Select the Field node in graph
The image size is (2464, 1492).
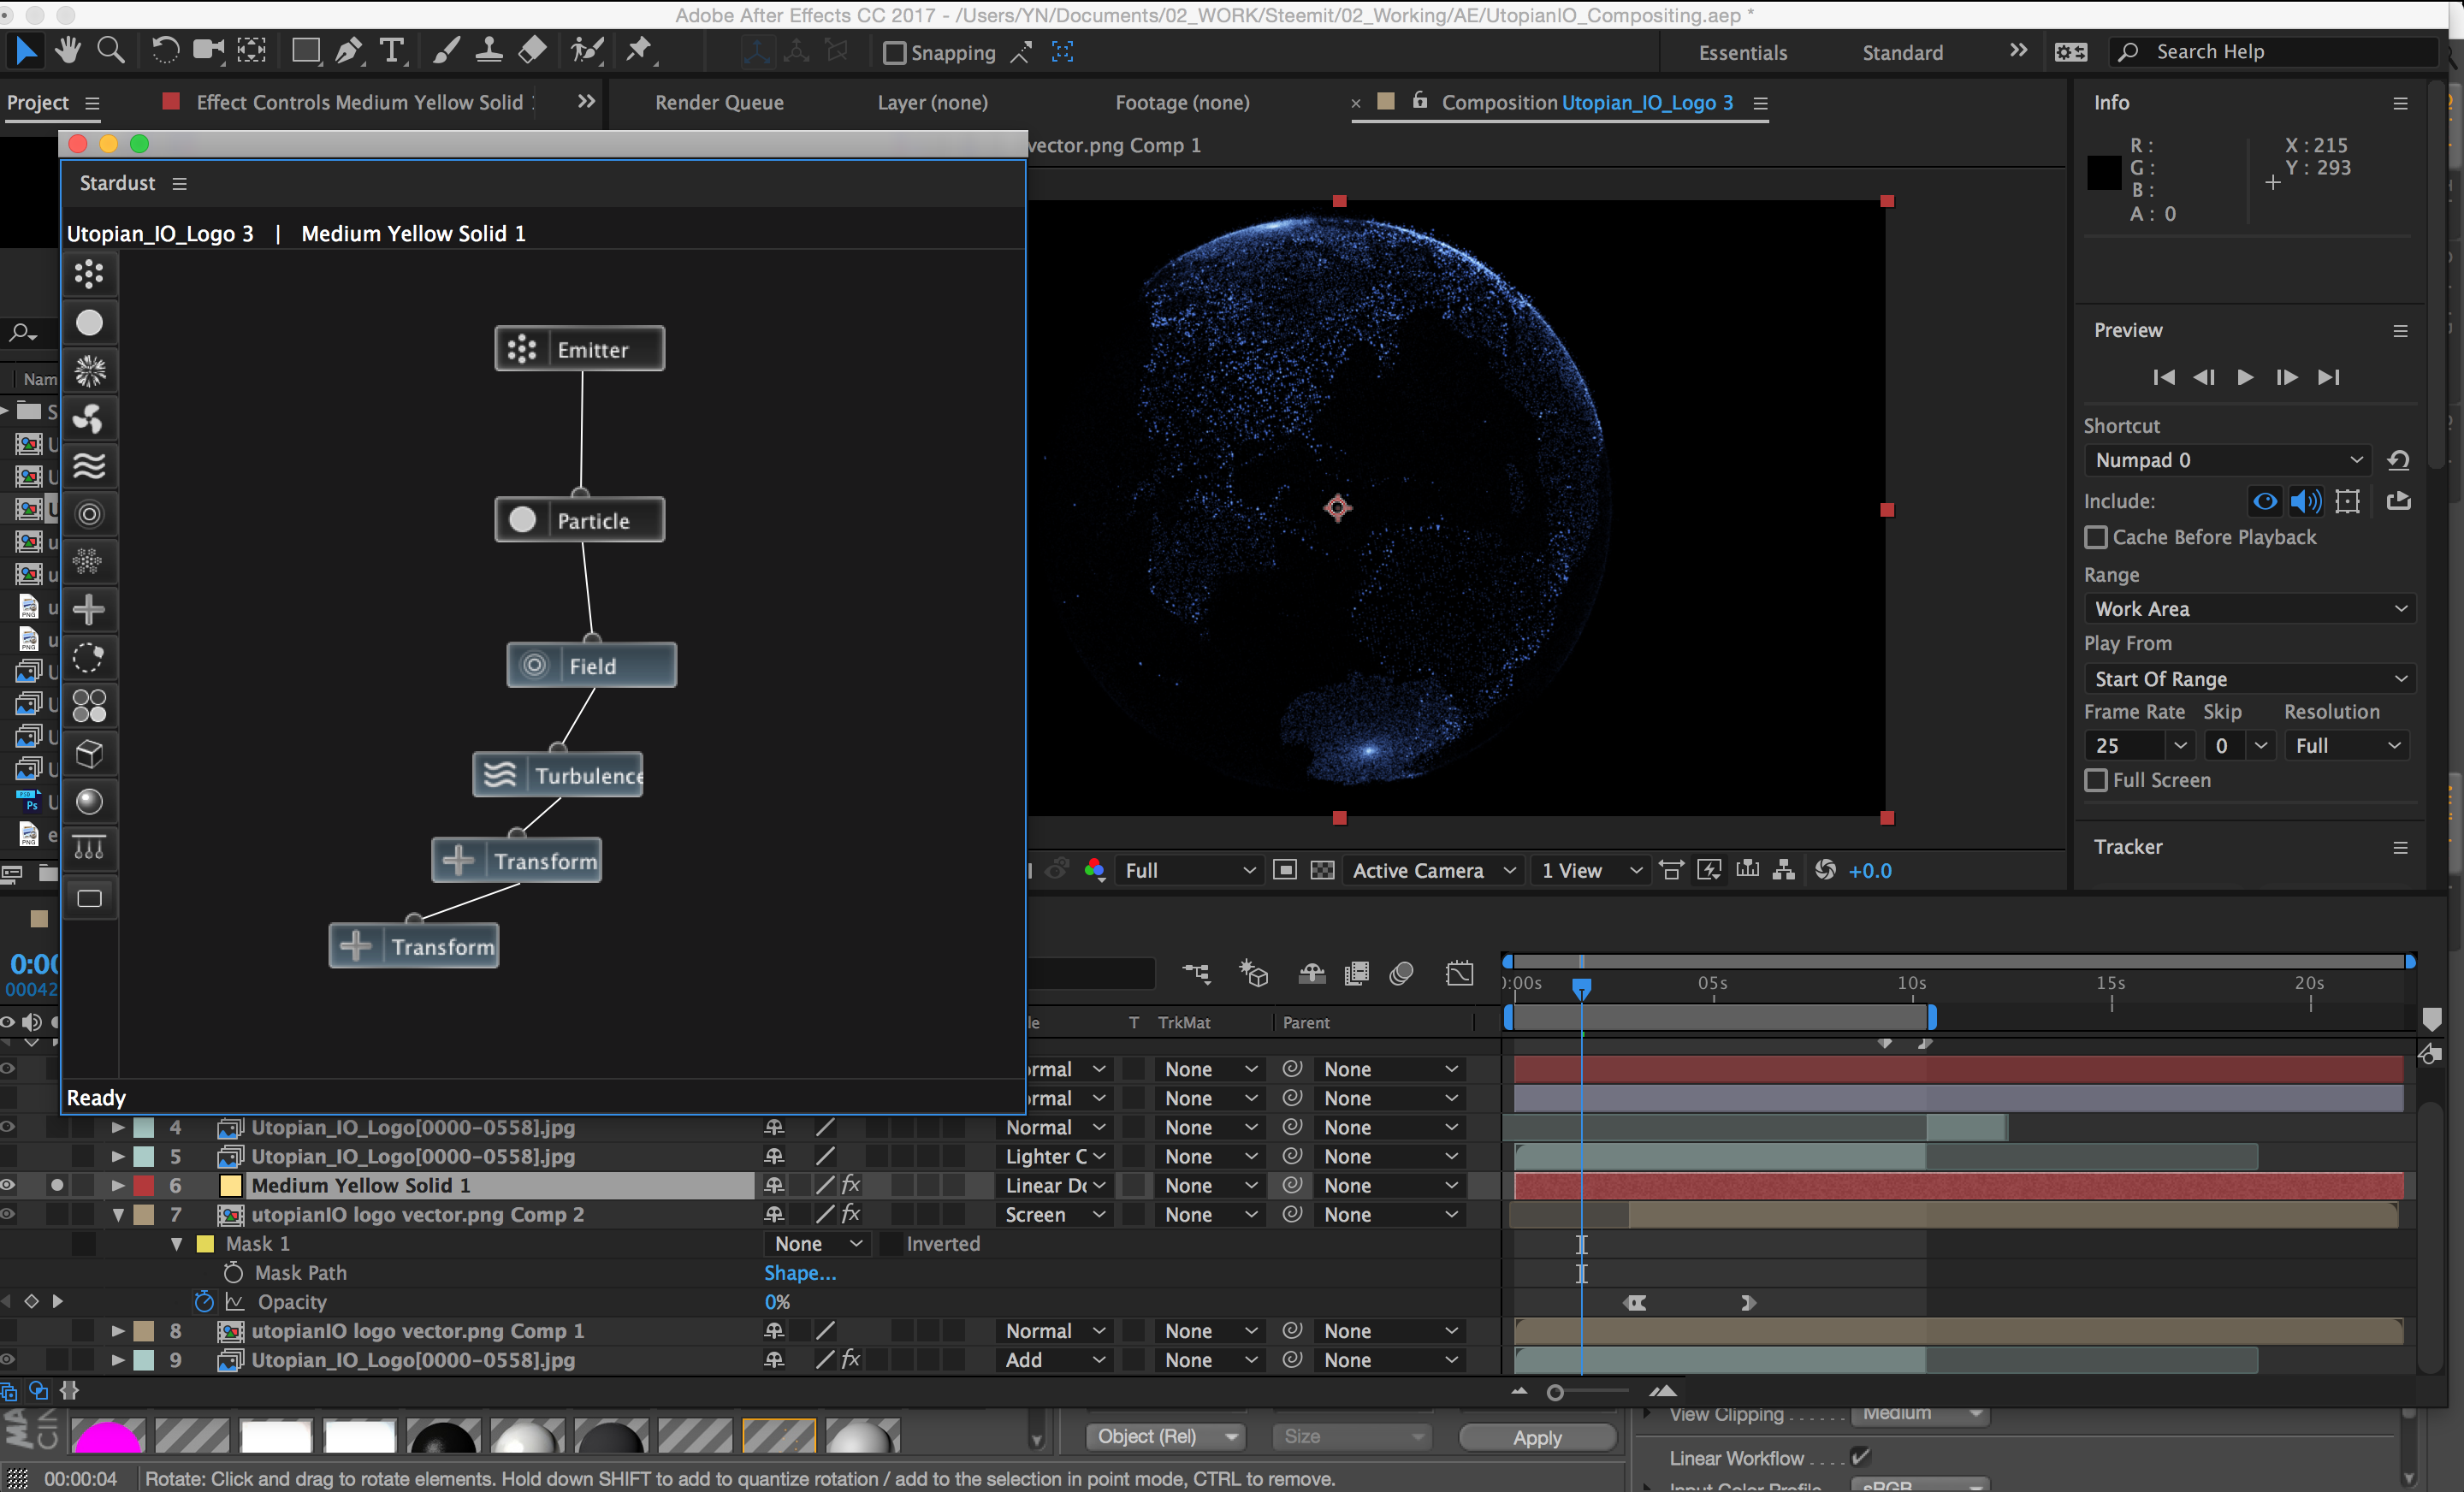click(x=591, y=665)
